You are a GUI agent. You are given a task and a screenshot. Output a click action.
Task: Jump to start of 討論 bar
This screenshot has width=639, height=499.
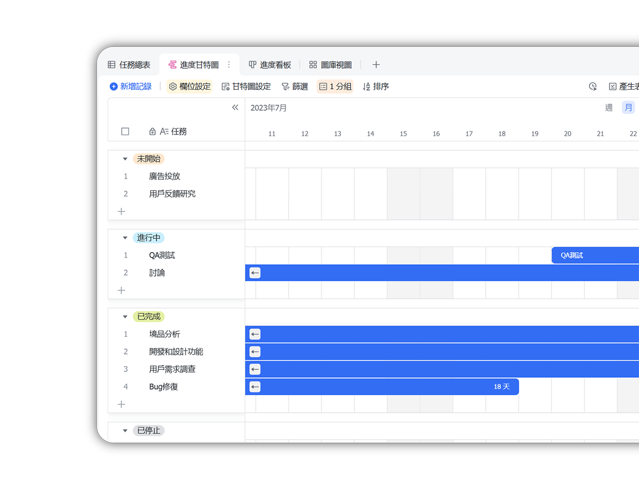coord(255,273)
